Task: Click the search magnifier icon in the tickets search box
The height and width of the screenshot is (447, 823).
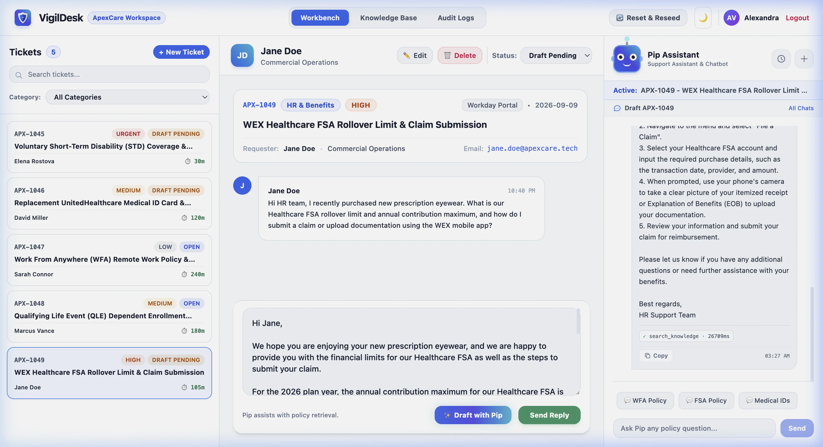Action: (x=19, y=75)
